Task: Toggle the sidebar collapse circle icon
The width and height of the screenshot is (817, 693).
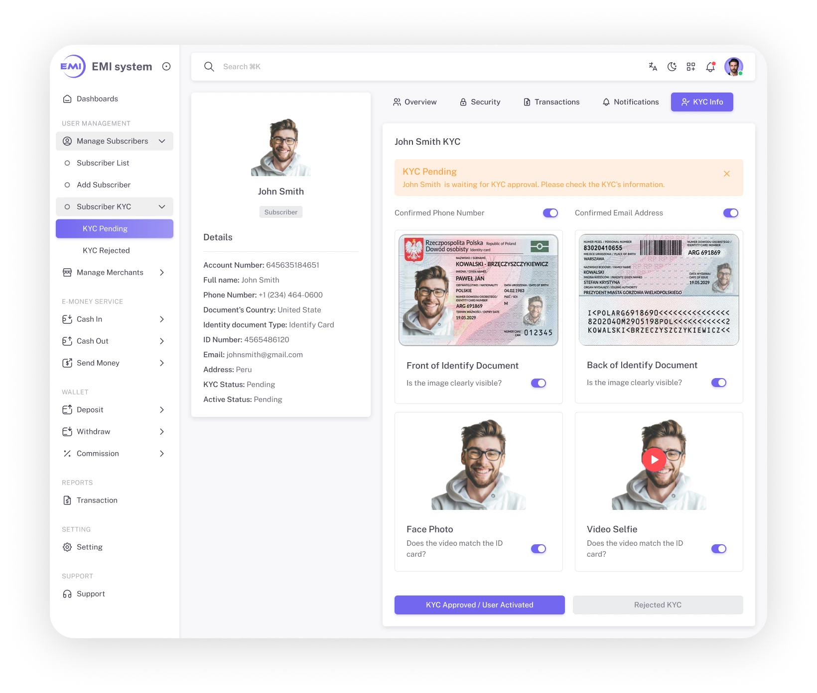Action: point(166,66)
